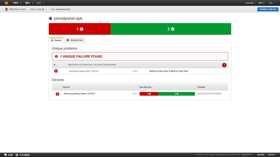Click the error icon in the Devices table row

[x=57, y=94]
